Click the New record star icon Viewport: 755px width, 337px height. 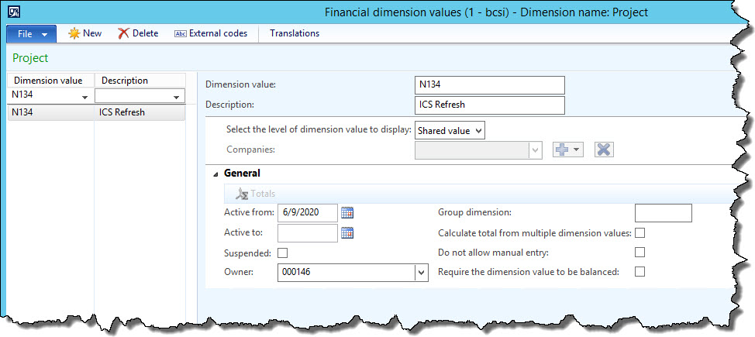[x=74, y=33]
